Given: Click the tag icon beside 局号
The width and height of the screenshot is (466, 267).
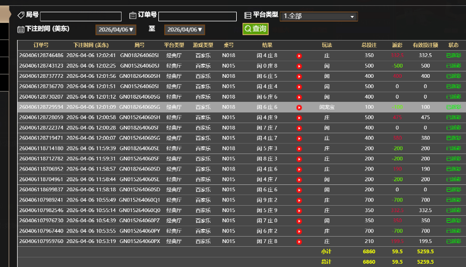Looking at the screenshot, I should click(x=21, y=15).
